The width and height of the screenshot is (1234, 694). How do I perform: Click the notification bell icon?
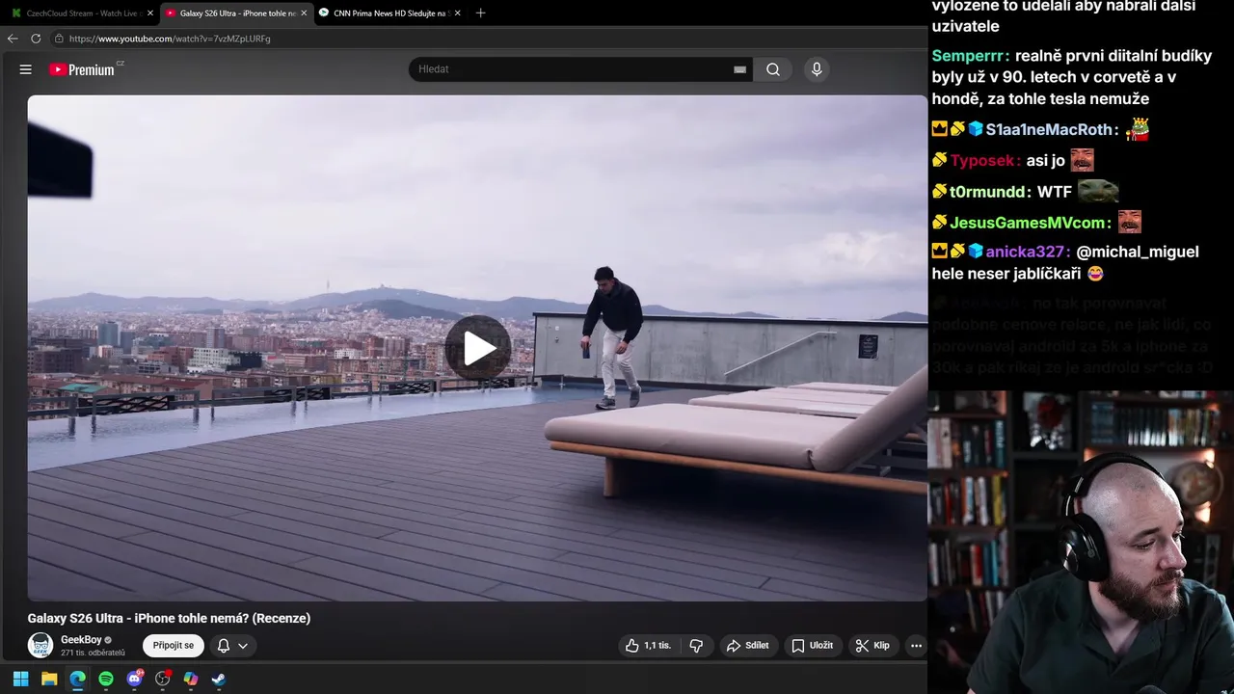tap(224, 646)
